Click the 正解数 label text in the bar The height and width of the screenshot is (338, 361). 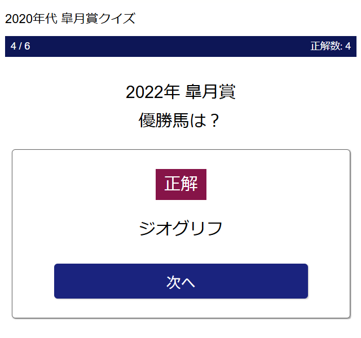(325, 46)
